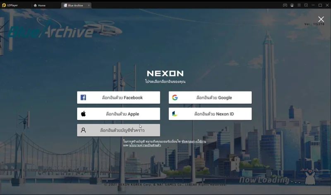Open LDPlayer hamburger menu
The height and width of the screenshot is (195, 331).
pyautogui.click(x=299, y=5)
